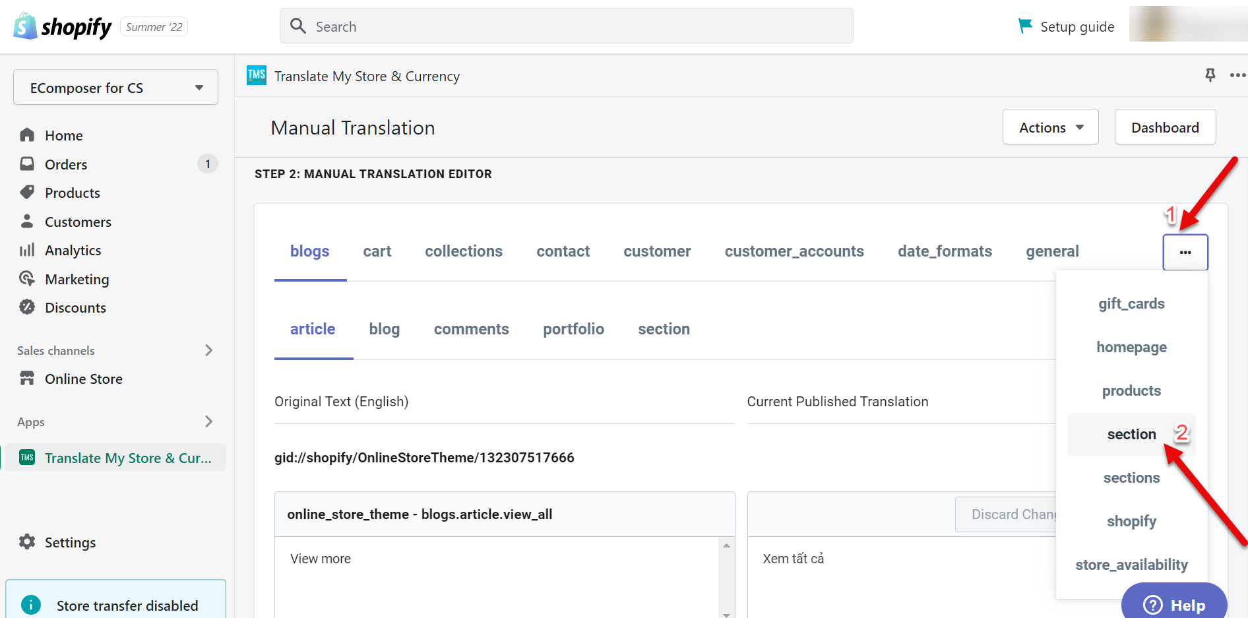Open Analytics via its bar-chart icon
The width and height of the screenshot is (1248, 618).
(x=27, y=249)
